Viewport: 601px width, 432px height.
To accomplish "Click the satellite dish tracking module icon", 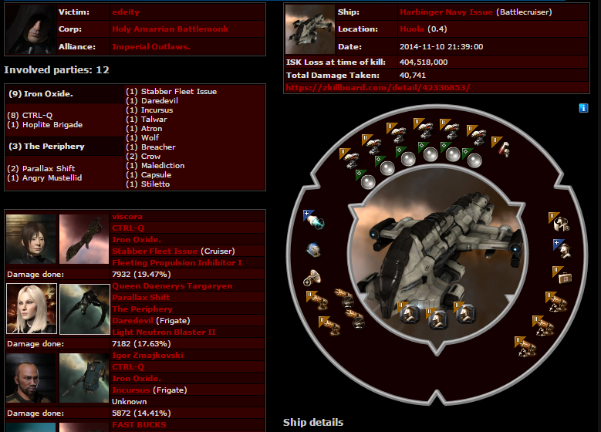I will pyautogui.click(x=312, y=278).
